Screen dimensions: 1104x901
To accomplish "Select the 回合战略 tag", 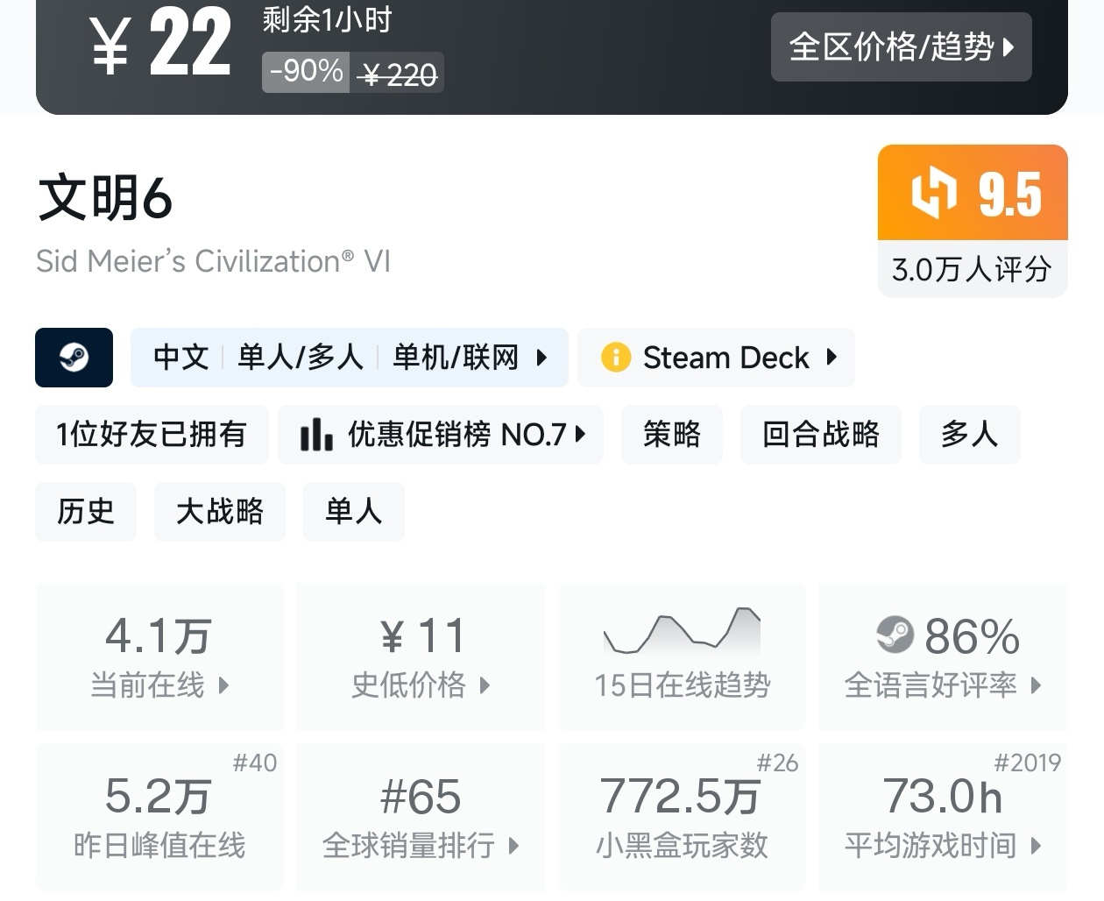I will 820,435.
